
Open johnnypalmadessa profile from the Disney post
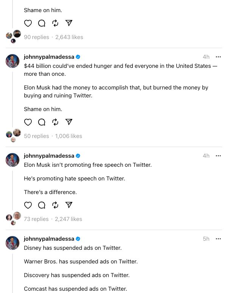coord(49,239)
